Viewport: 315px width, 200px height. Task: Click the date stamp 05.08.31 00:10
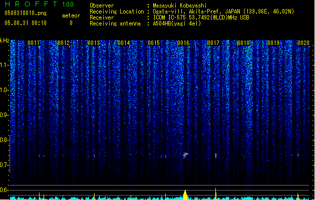tap(26, 23)
